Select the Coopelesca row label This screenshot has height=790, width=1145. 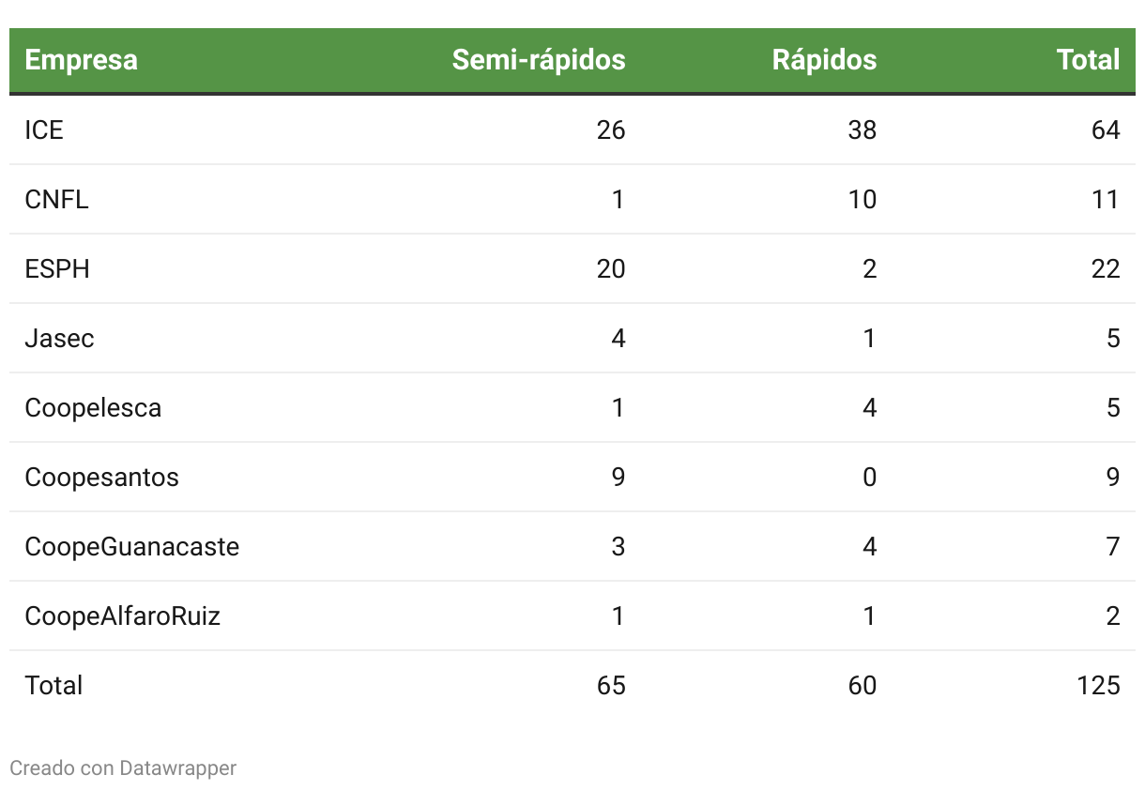[93, 408]
